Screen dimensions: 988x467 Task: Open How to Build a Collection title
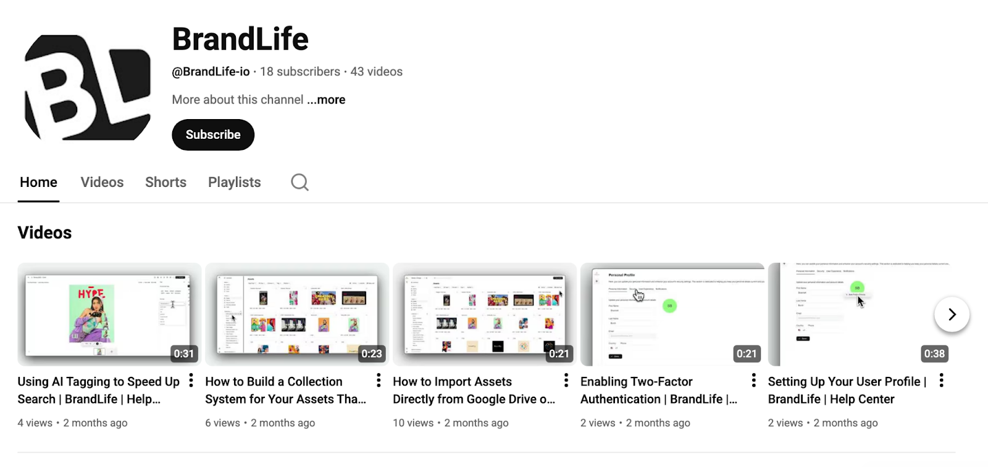pos(285,391)
